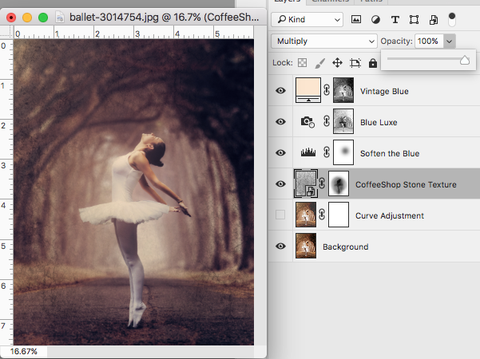Select the Blue Luxe layer name
The image size is (480, 359).
379,122
